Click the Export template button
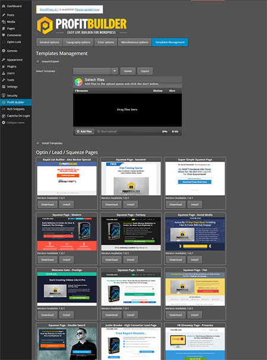The width and height of the screenshot is (267, 360). [x=145, y=71]
